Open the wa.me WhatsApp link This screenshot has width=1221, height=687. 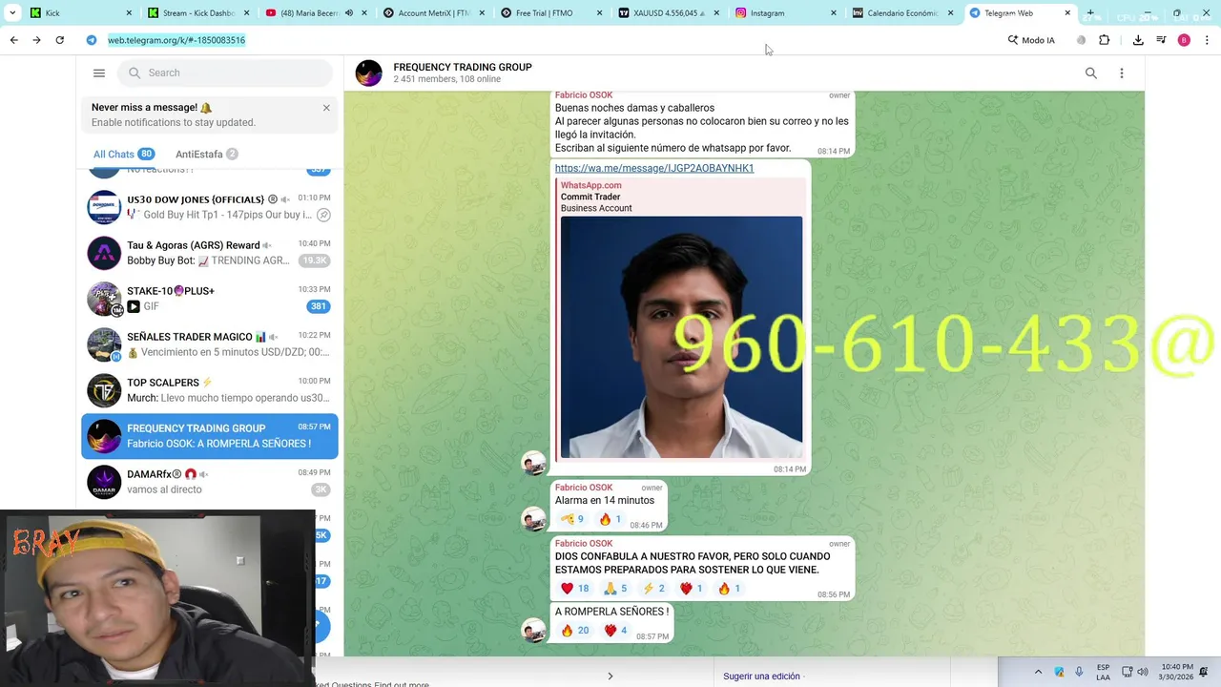click(654, 168)
